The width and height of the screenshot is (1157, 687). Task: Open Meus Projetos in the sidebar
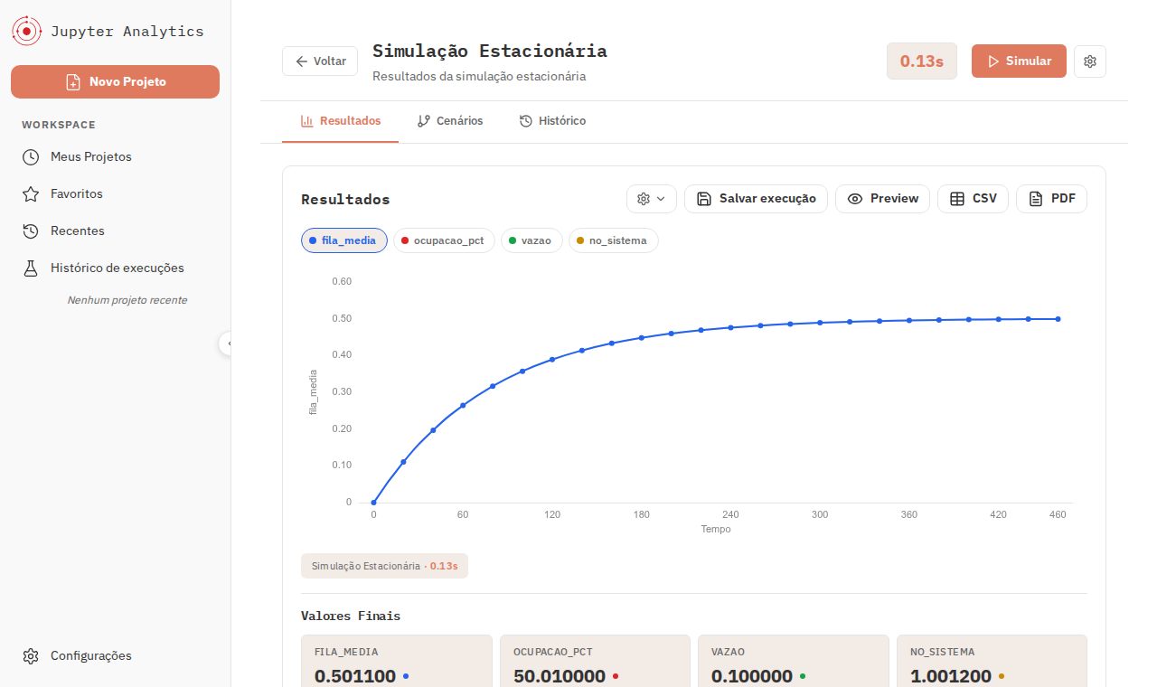115,156
